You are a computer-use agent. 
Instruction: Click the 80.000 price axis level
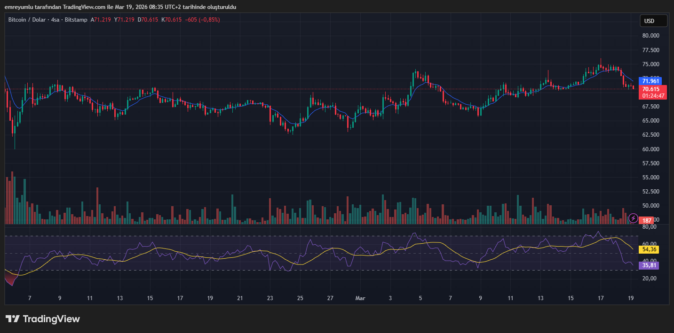coord(650,36)
